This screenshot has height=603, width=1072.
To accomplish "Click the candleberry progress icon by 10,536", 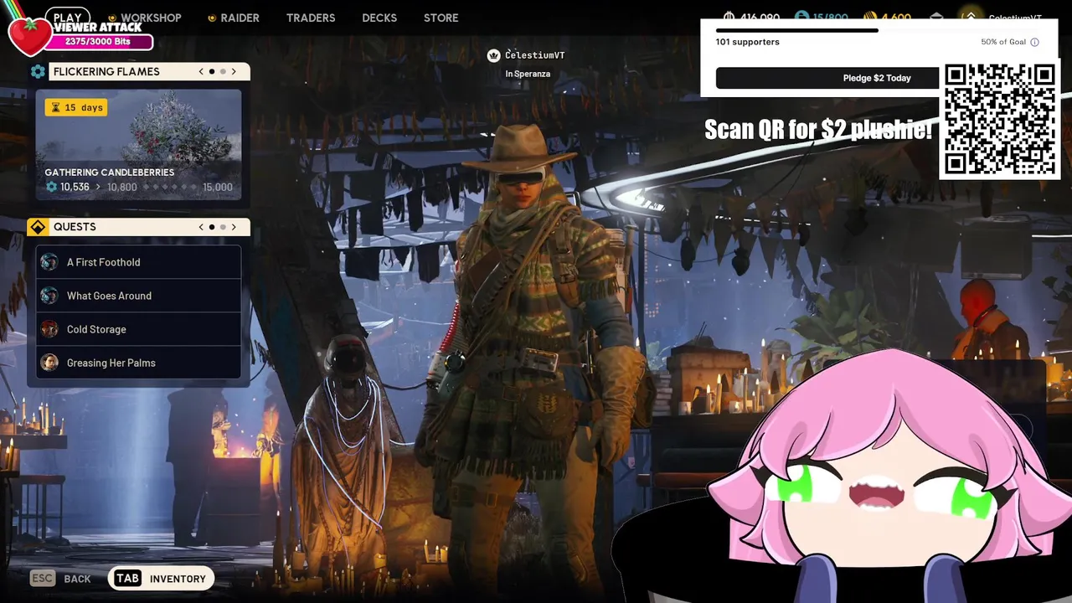I will coord(51,187).
